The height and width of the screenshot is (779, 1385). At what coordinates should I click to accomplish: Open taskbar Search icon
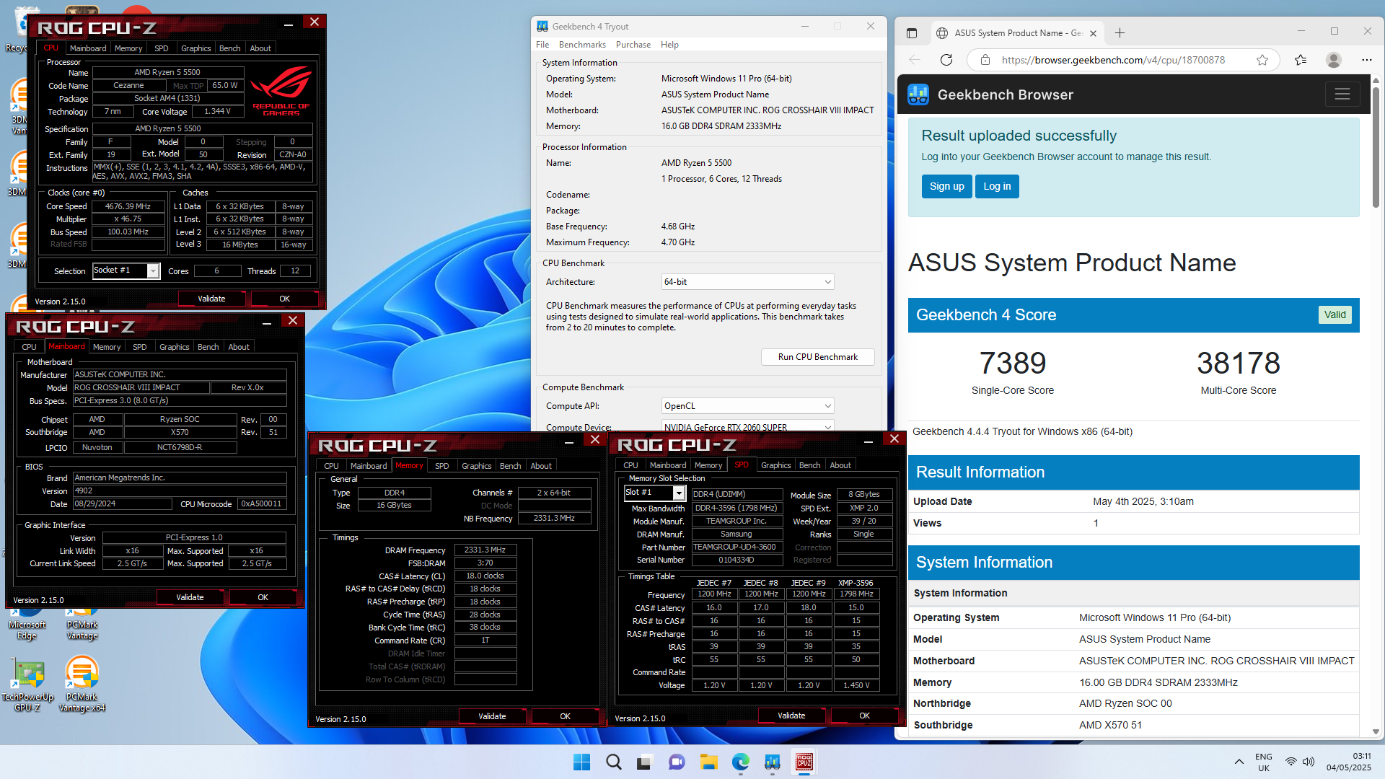tap(613, 762)
